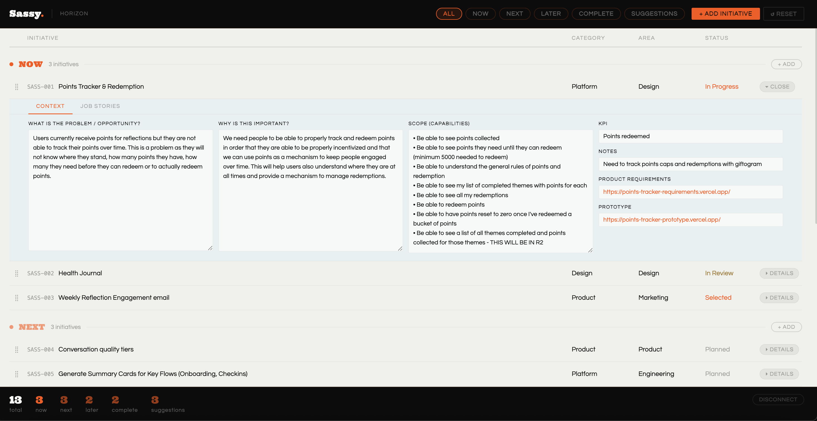Click the problem / opportunity text area
Image resolution: width=817 pixels, height=421 pixels.
point(120,190)
